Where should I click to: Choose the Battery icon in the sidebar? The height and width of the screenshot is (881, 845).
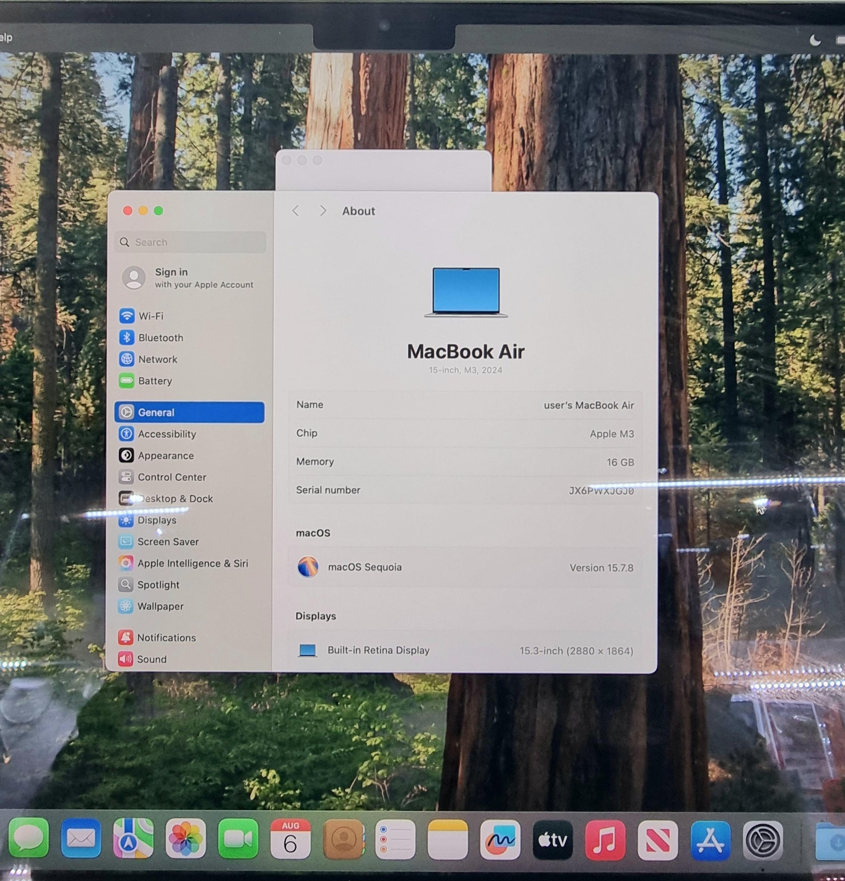(127, 380)
